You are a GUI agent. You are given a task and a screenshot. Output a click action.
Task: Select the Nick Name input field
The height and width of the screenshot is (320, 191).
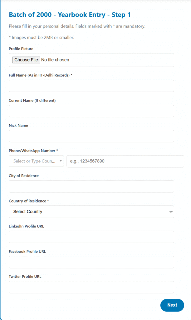click(91, 136)
